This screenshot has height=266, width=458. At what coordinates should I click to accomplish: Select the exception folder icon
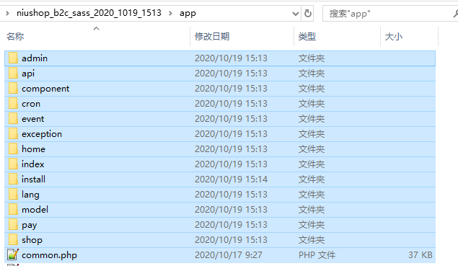13,134
